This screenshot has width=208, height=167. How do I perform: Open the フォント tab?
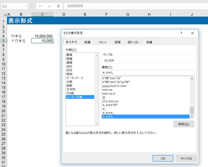102,42
